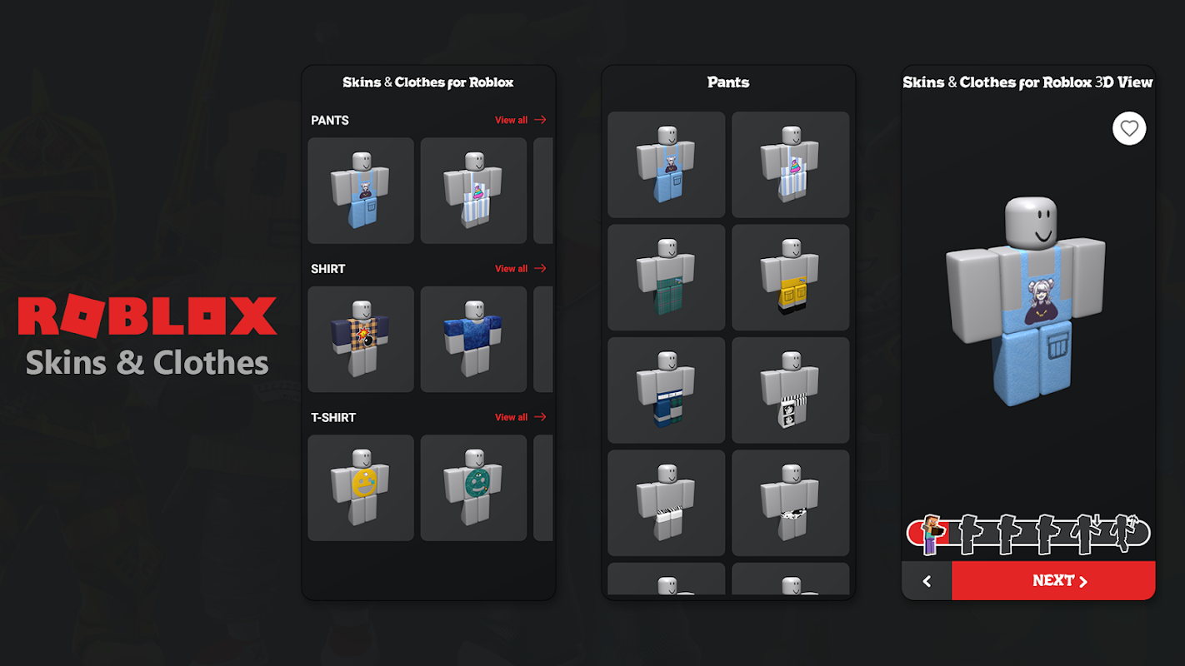Viewport: 1185px width, 666px height.
Task: Select the yellow shorts in Pants grid
Action: [x=791, y=277]
